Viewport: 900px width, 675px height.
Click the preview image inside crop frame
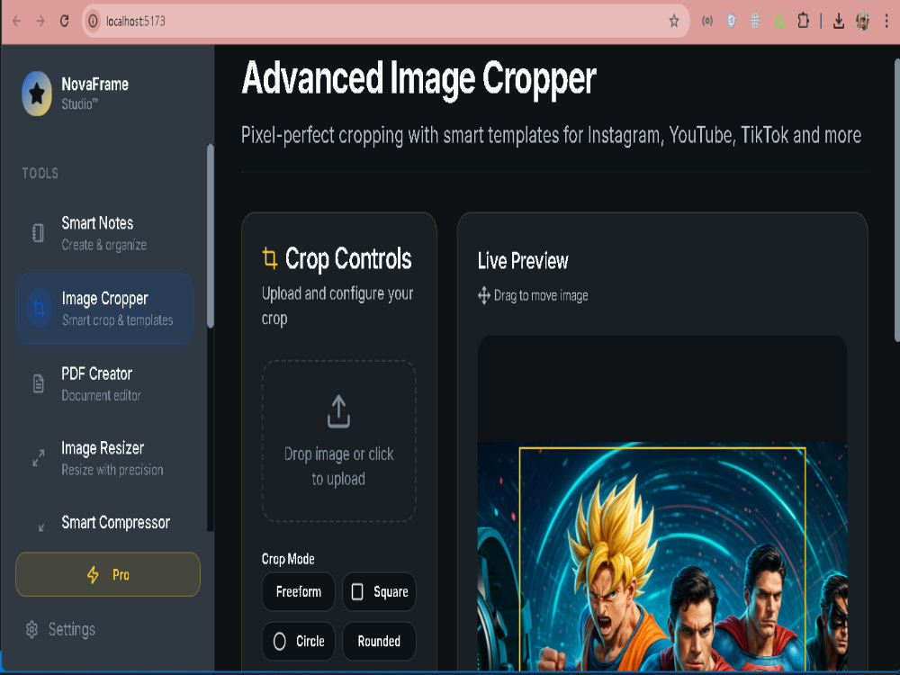coord(662,560)
